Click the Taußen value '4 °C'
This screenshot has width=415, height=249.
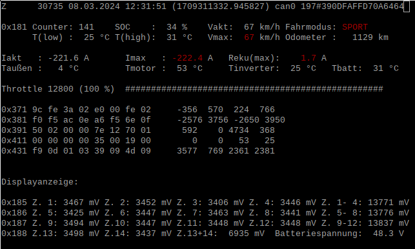[x=68, y=68]
